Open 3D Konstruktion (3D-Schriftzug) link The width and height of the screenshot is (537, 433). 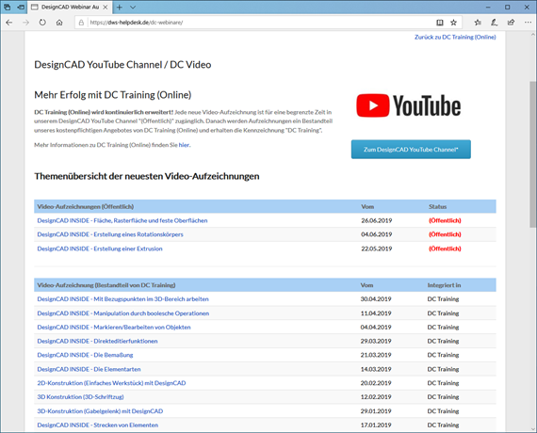80,397
